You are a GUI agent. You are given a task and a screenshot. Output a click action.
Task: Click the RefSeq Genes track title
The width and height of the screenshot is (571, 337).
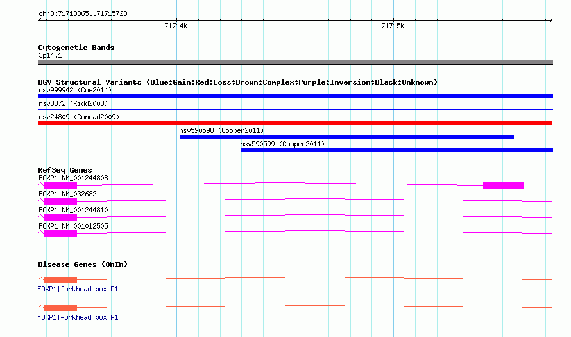[x=65, y=170]
